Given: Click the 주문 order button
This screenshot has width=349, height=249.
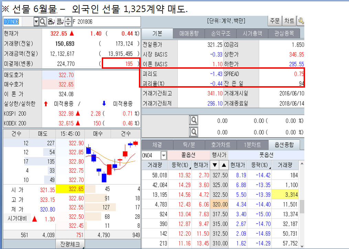Looking at the screenshot, I should (275, 21).
